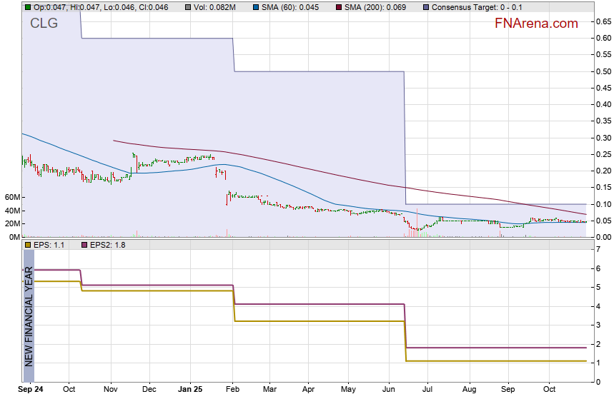This screenshot has height=404, width=614.
Task: Click the green price legend swatch
Action: (27, 7)
